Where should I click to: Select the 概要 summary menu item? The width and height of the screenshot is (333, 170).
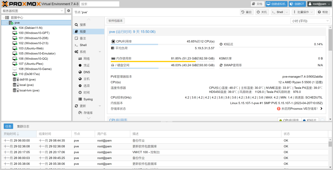click(88, 31)
